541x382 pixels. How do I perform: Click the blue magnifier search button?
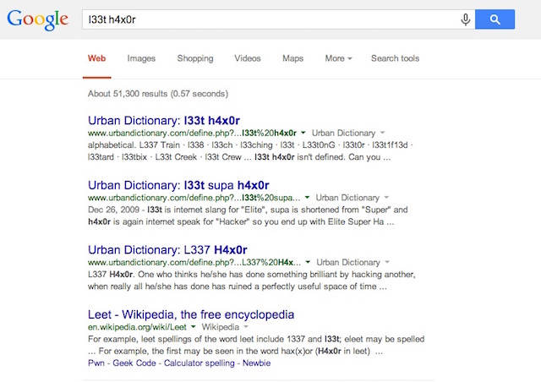(495, 19)
